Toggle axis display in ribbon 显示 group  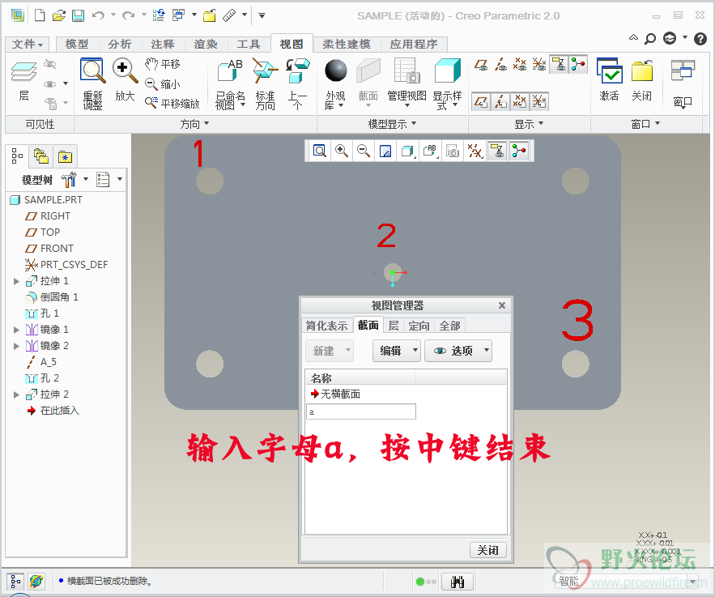tap(500, 64)
